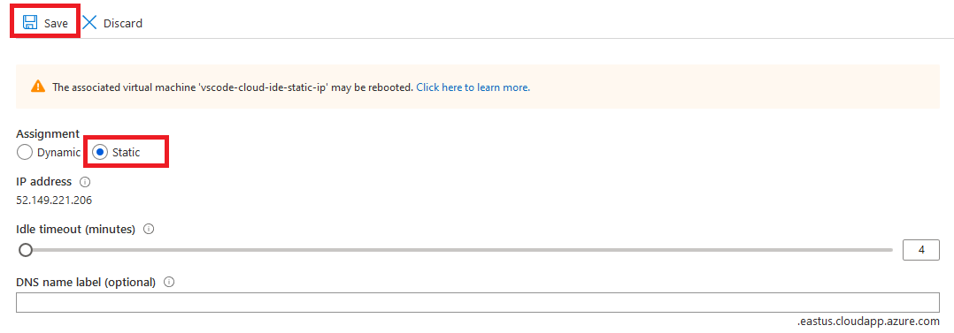Screen dimensions: 954x333
Task: Select the Static assignment radio button
Action: click(100, 152)
